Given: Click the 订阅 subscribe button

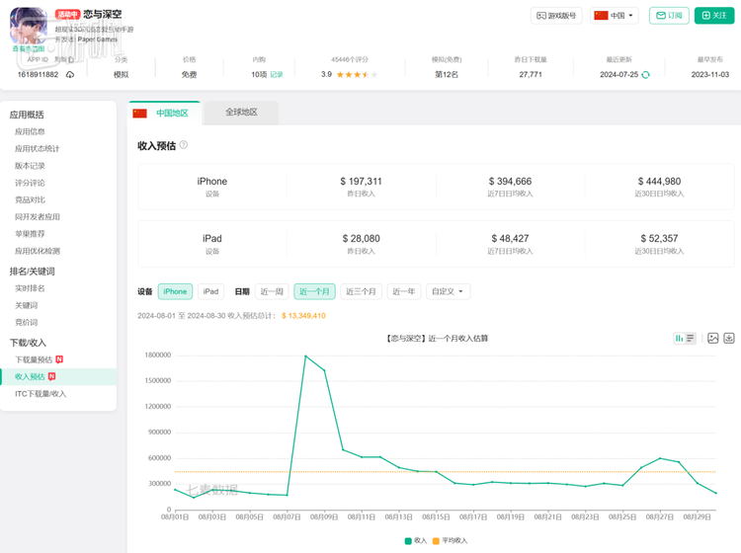Looking at the screenshot, I should [669, 16].
